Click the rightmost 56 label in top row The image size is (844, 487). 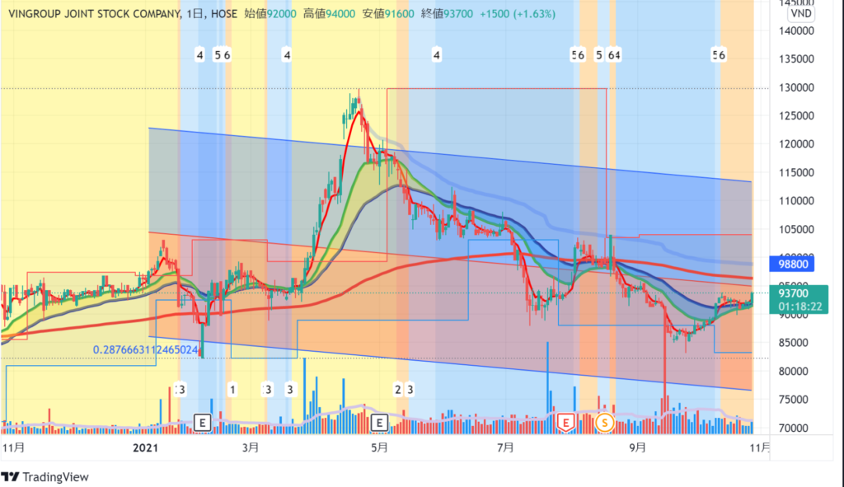click(719, 55)
